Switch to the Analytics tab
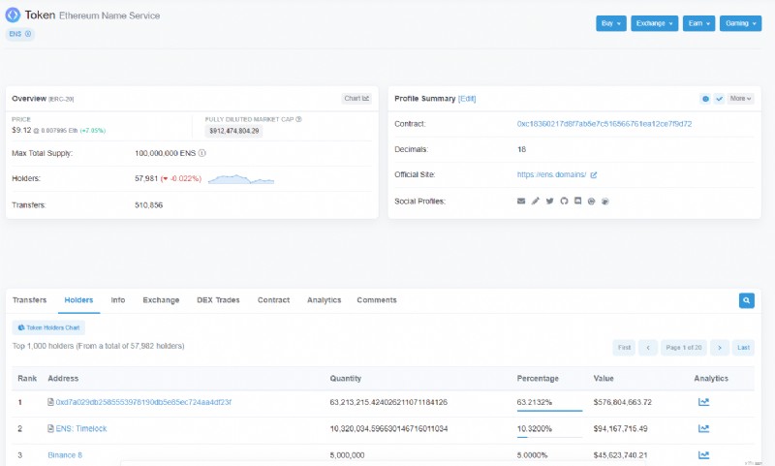Screen dimensions: 775x466 tap(325, 300)
